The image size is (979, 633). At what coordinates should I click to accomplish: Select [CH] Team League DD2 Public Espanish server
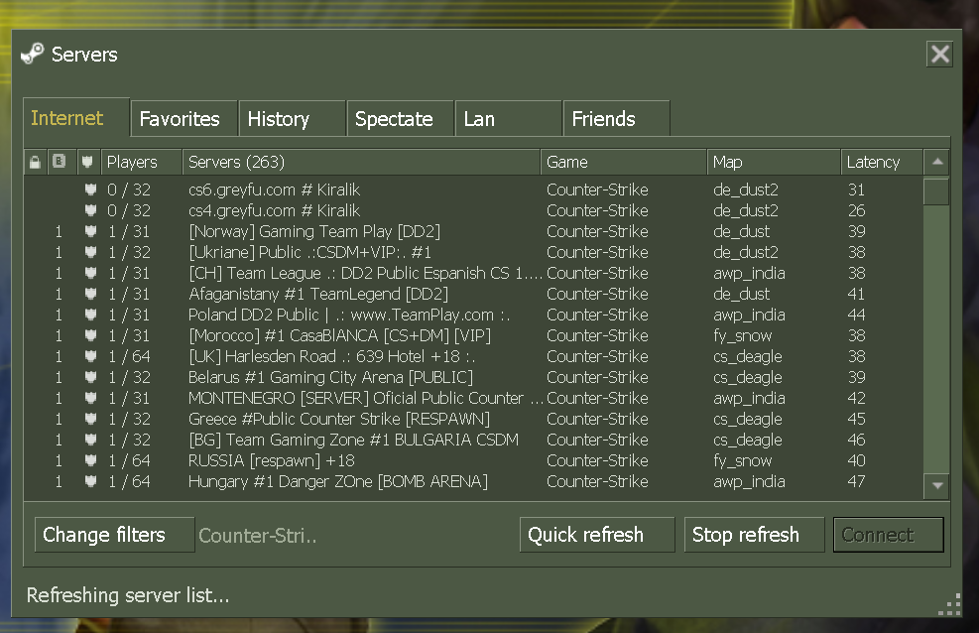tap(473, 273)
